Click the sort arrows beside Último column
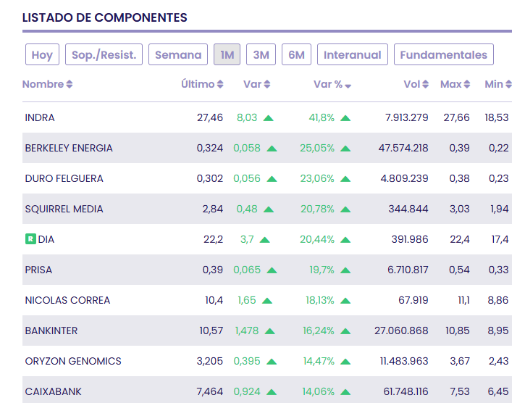Image resolution: width=525 pixels, height=403 pixels. pyautogui.click(x=220, y=85)
